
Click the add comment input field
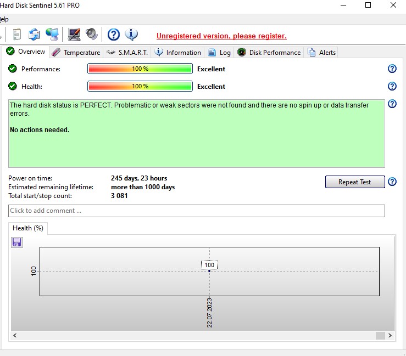(197, 211)
